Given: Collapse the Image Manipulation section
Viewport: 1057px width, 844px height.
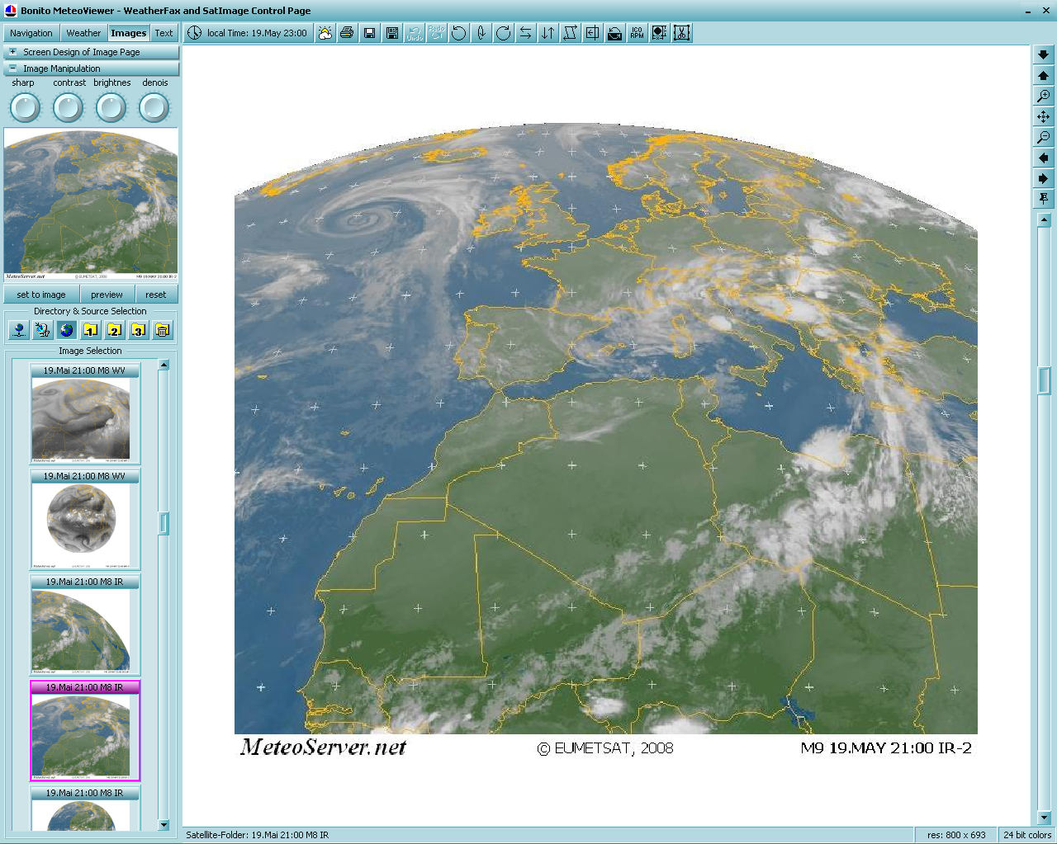Looking at the screenshot, I should pos(12,68).
